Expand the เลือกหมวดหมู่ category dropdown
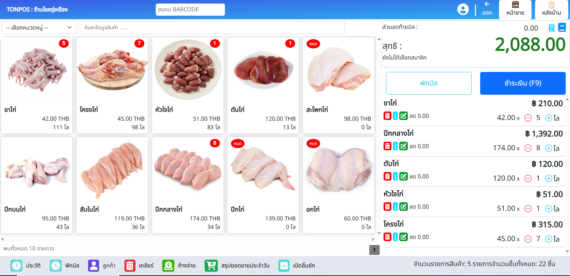 coord(39,27)
